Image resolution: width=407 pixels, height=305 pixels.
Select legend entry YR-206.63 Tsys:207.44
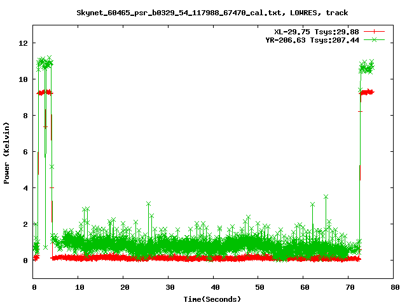click(x=312, y=40)
